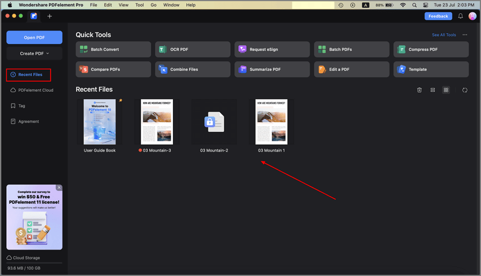Viewport: 481px width, 276px height.
Task: Open the Template tool
Action: click(431, 69)
